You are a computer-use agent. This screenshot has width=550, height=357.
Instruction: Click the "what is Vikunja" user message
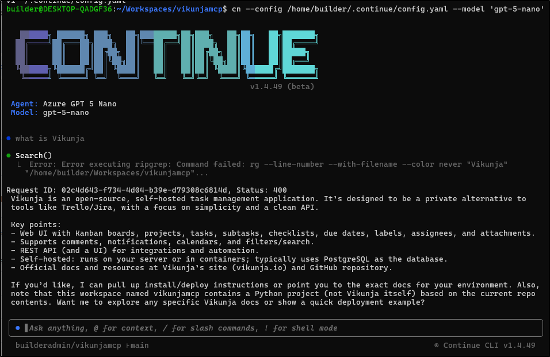click(x=50, y=139)
